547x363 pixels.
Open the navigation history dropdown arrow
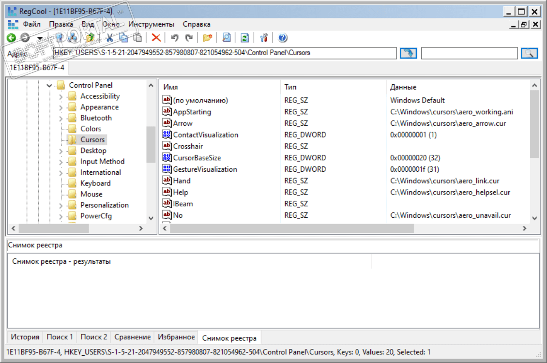pyautogui.click(x=40, y=38)
